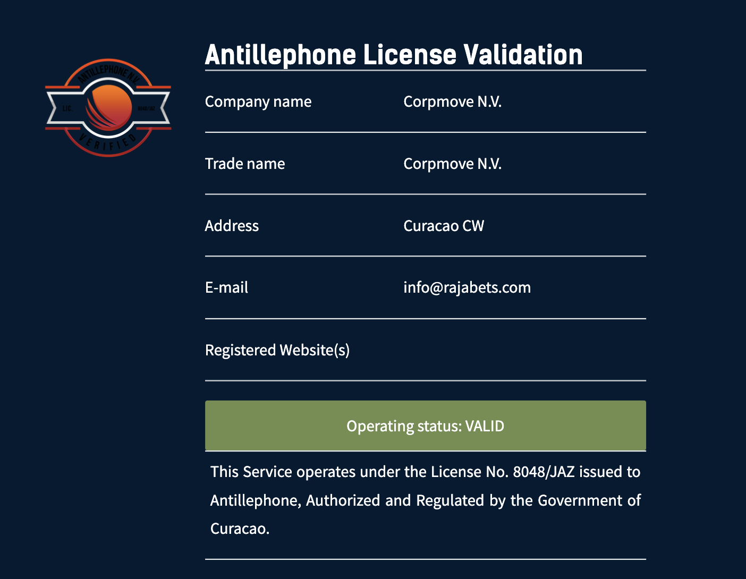The width and height of the screenshot is (746, 579).
Task: Click the Antillephone N.V. verified seal logo
Action: 108,108
